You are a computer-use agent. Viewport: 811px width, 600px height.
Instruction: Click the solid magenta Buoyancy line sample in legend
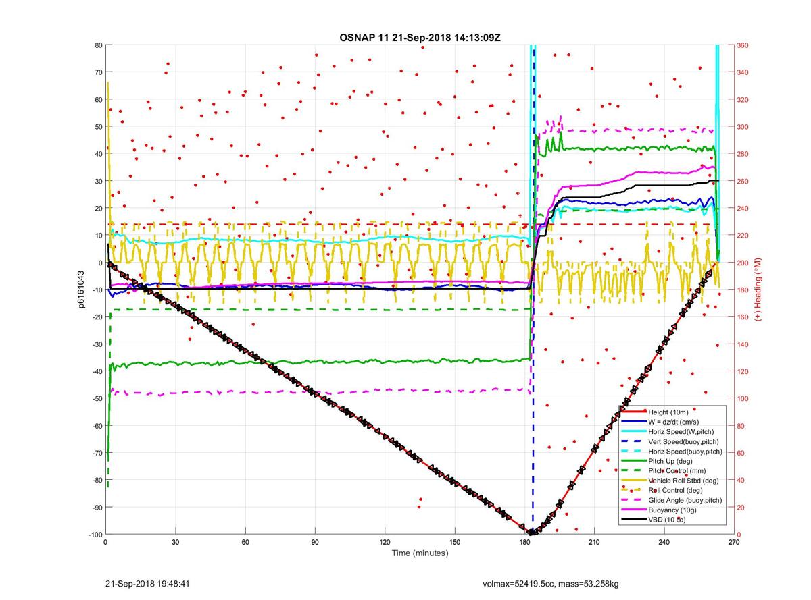[633, 510]
